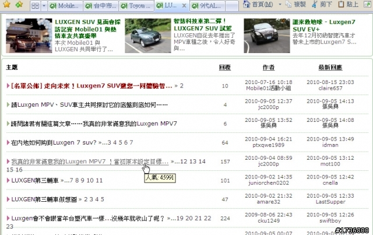Open the LUXGEN showroom event thumbnail
This screenshot has height=235, width=373.
(x=29, y=36)
